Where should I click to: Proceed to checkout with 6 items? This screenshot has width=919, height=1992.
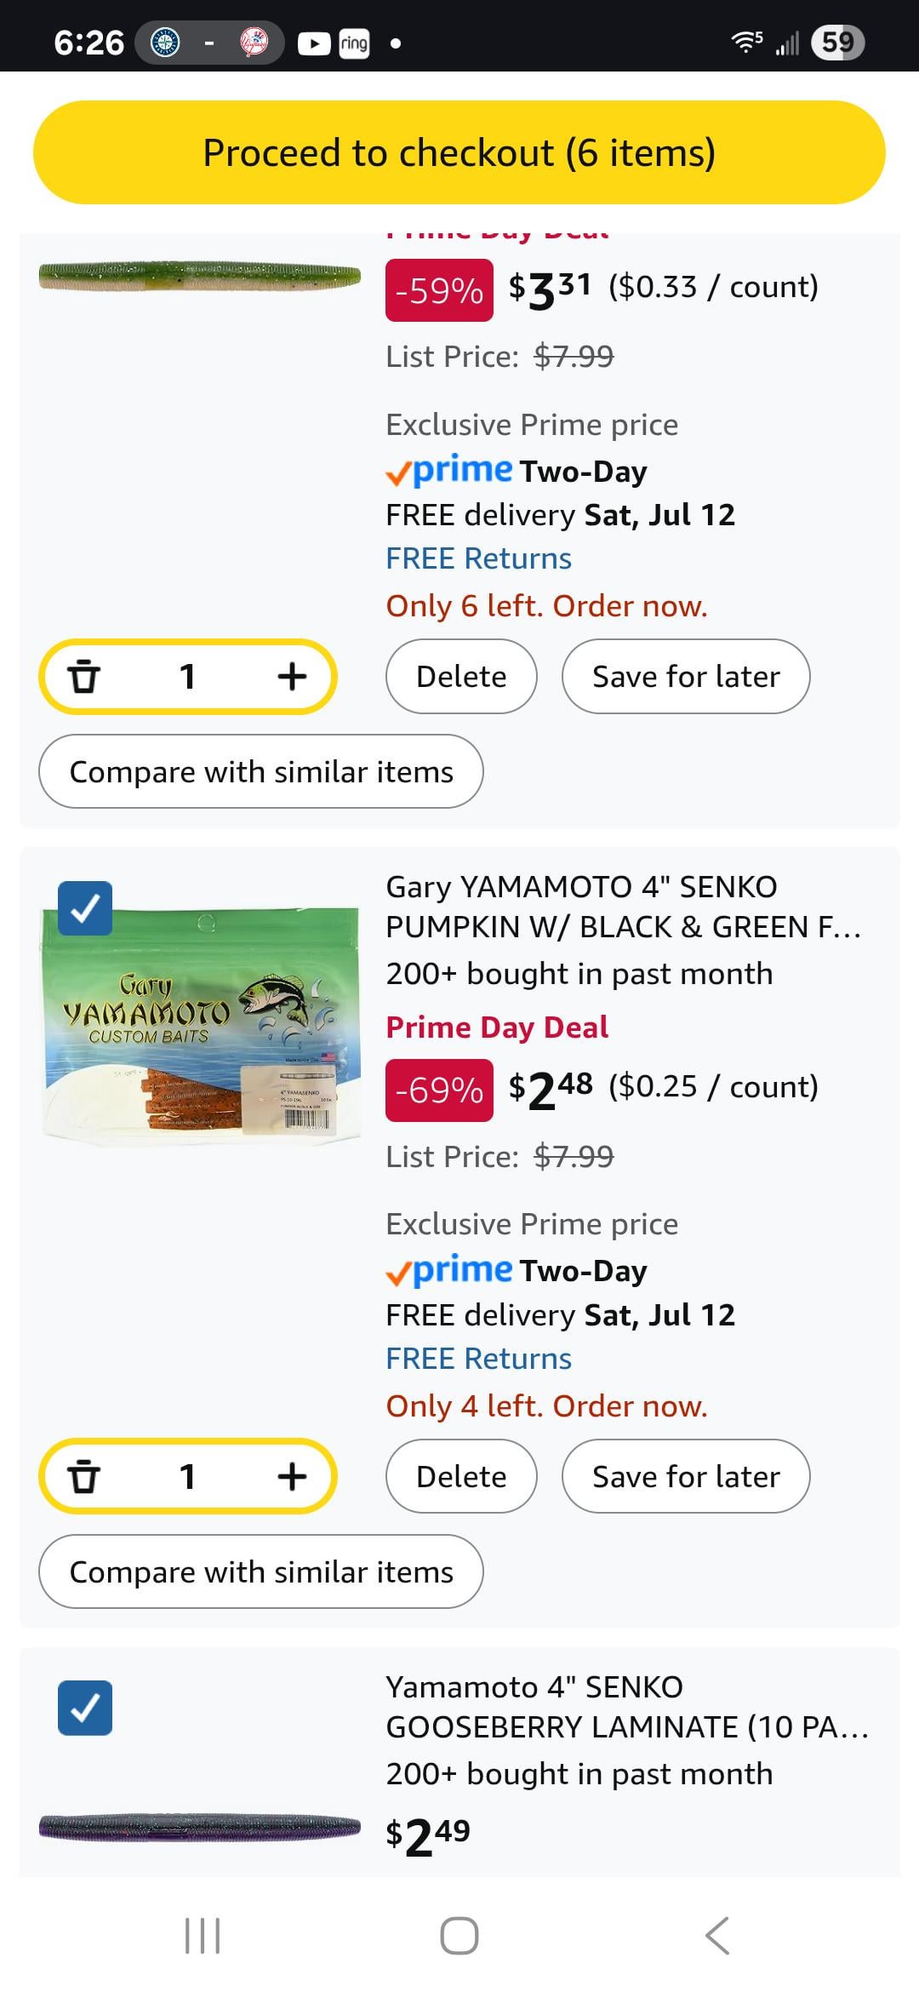tap(459, 152)
